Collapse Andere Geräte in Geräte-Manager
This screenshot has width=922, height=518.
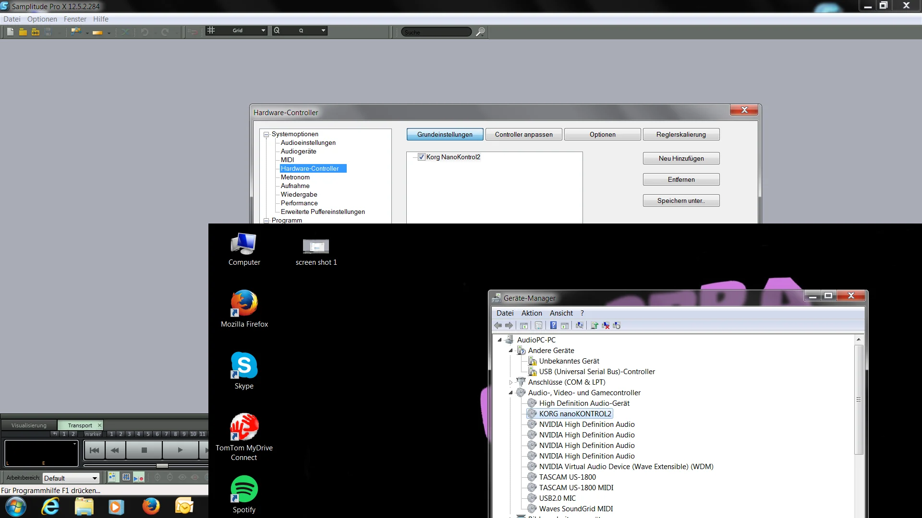coord(511,351)
